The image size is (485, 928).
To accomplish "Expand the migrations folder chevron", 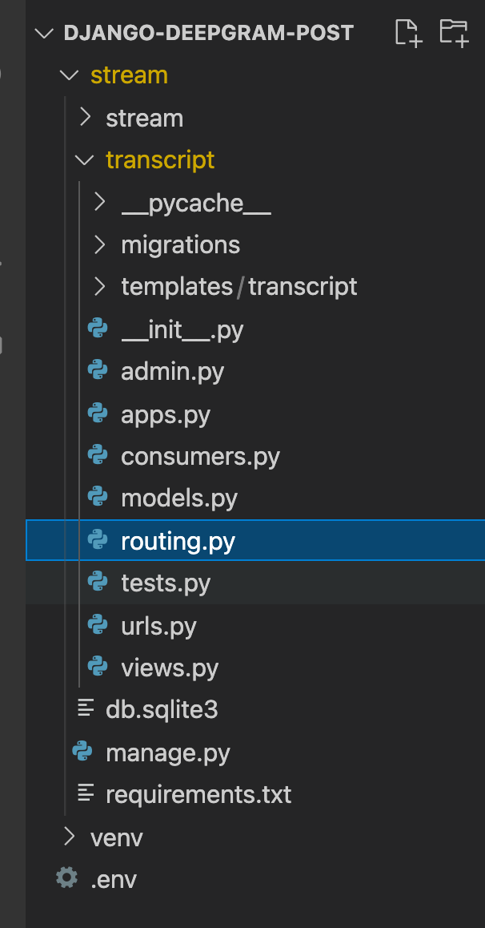I will [100, 244].
